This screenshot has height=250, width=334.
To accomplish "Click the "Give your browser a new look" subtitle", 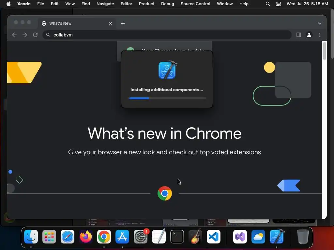I will [164, 152].
